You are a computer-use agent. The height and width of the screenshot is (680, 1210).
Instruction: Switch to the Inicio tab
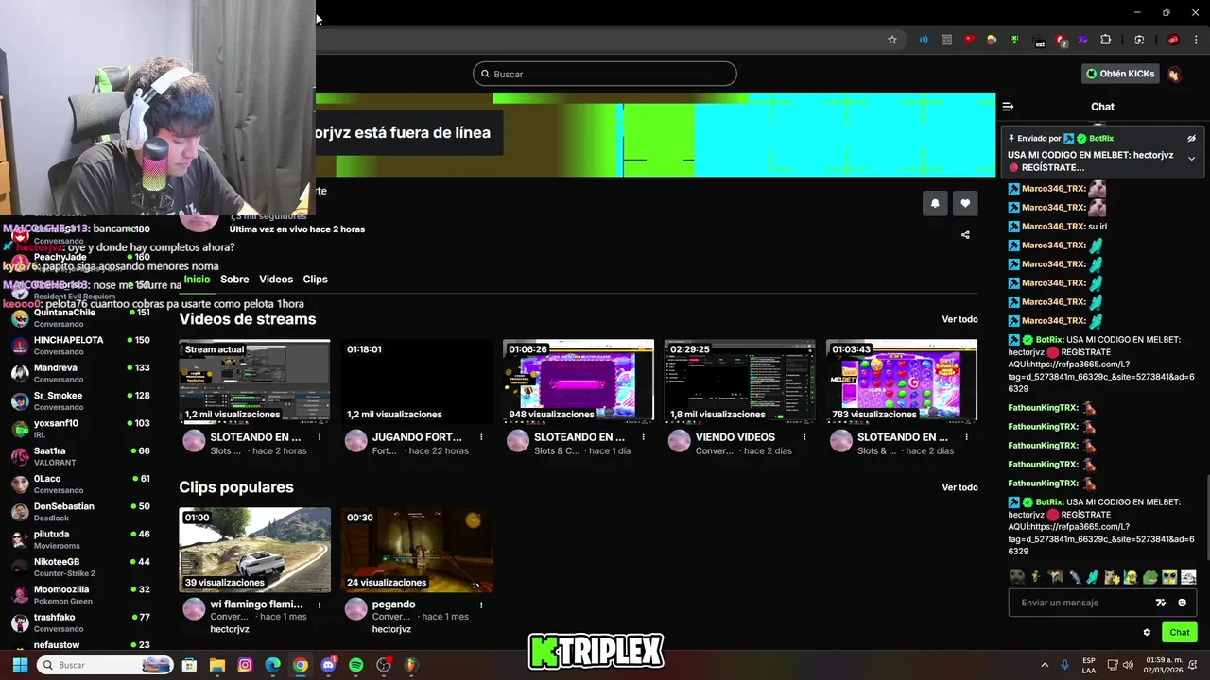click(x=197, y=280)
